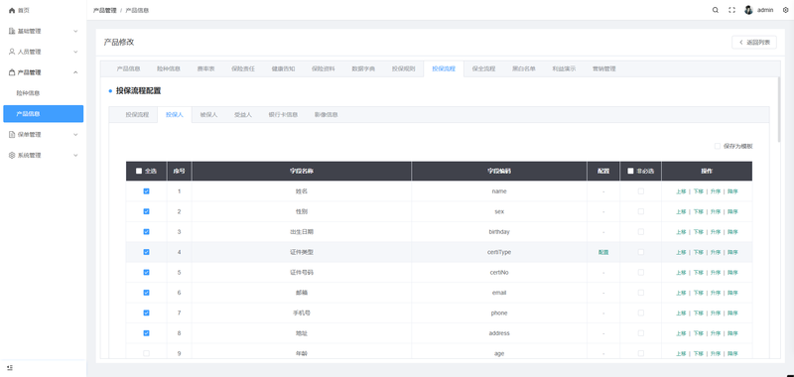Switch to the 费率表 tab
This screenshot has width=794, height=377.
pyautogui.click(x=205, y=68)
